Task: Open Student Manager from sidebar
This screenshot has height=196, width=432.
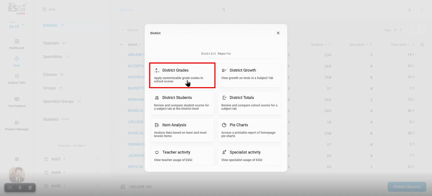Action: coord(17,125)
